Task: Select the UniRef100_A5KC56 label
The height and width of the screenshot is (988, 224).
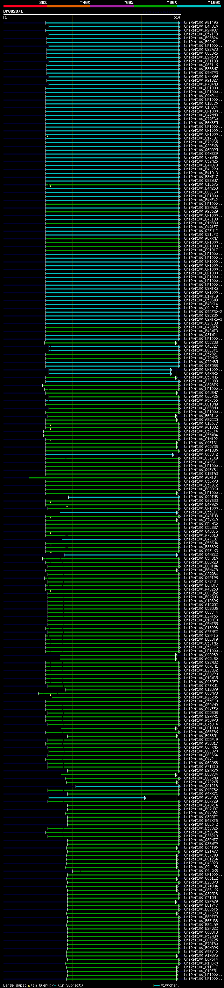Action: click(201, 400)
